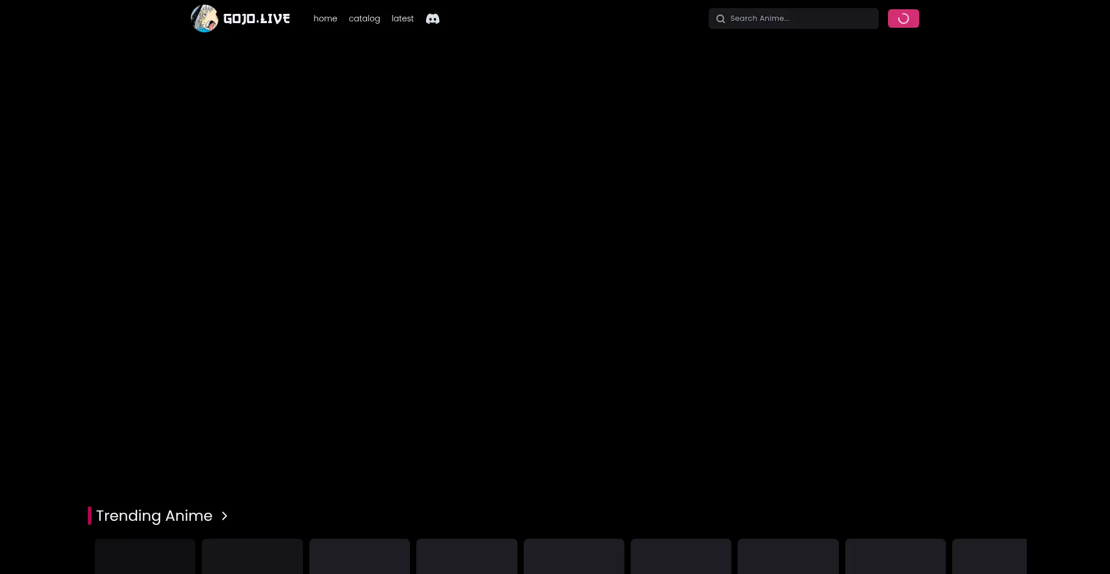The height and width of the screenshot is (574, 1110).
Task: Expand Trending Anime with the chevron arrow
Action: [224, 516]
